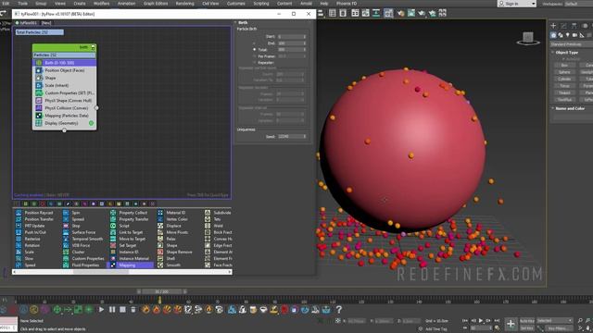This screenshot has width=593, height=333.
Task: Choose the Surface Force operator
Action: click(x=83, y=232)
